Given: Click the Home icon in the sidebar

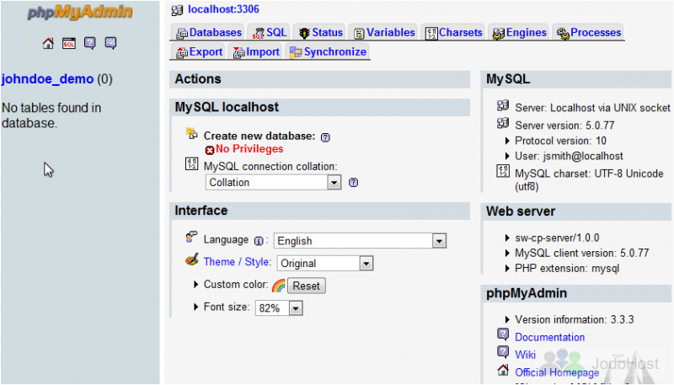Looking at the screenshot, I should pyautogui.click(x=48, y=43).
